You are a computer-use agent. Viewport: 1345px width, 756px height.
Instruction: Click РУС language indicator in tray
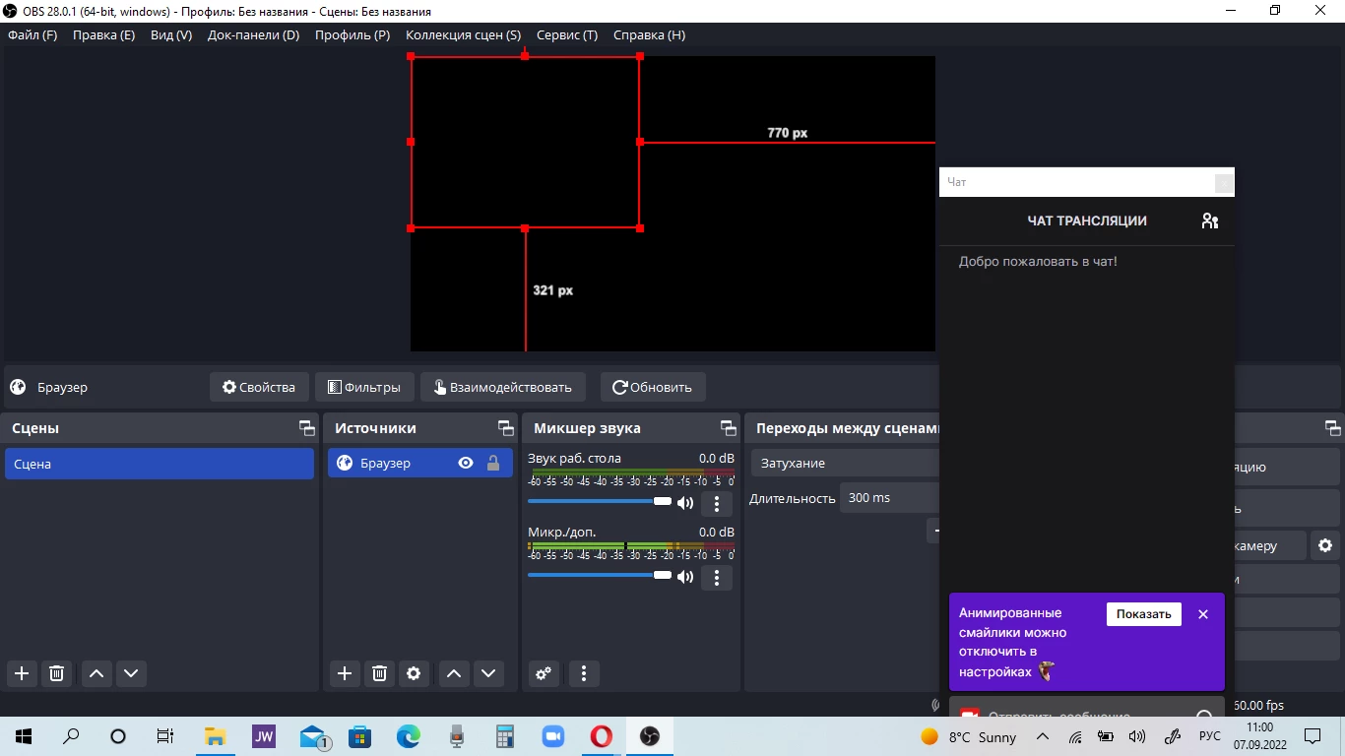[x=1209, y=736]
